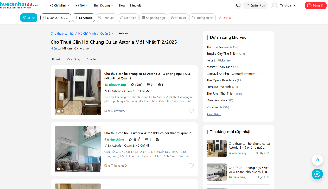Click 13 triệu/tháng price in first listing

tap(115, 85)
